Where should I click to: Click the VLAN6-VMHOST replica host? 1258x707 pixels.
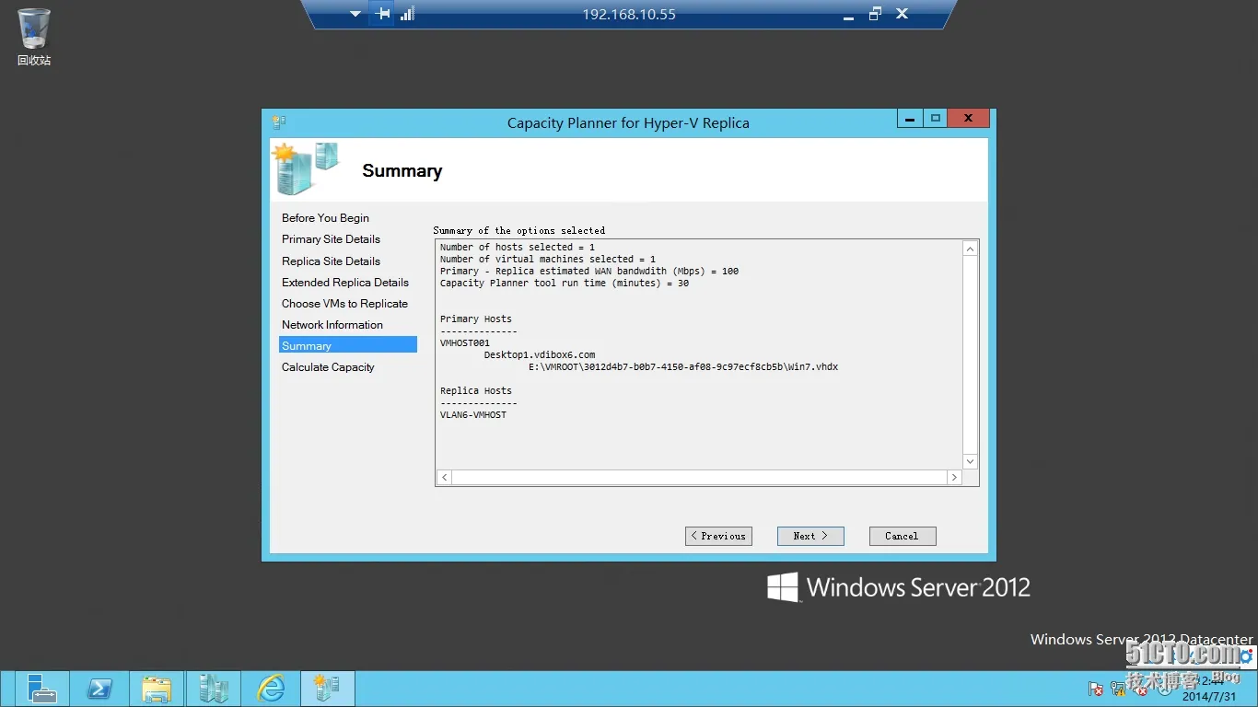point(473,415)
